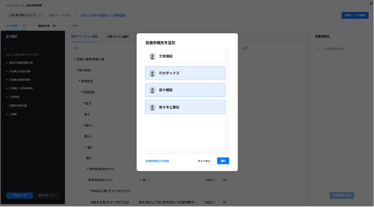Viewport: 374px width, 207px height.
Task: Deselect the 川村テックス list row
Action: pyautogui.click(x=185, y=73)
